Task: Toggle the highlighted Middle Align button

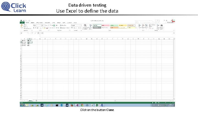Action: pyautogui.click(x=54, y=26)
